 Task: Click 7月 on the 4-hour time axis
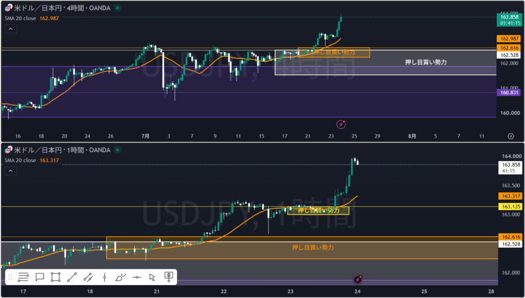(x=145, y=136)
